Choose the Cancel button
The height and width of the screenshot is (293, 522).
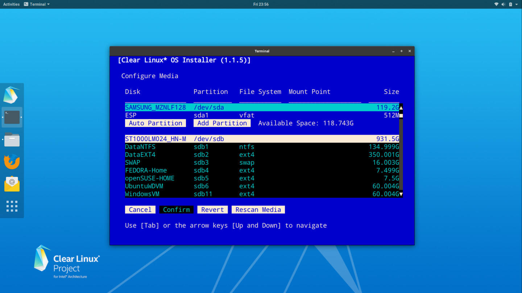(140, 210)
